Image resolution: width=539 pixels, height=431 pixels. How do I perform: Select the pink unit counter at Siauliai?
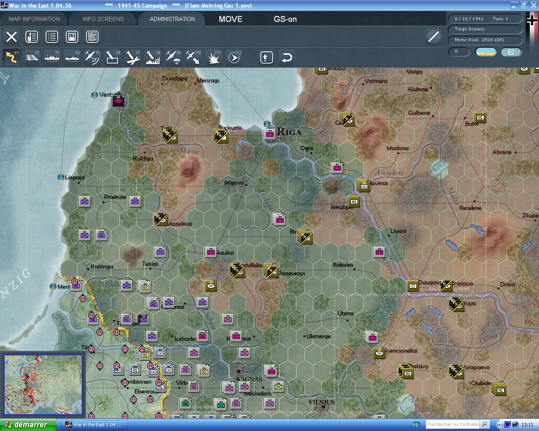point(211,252)
